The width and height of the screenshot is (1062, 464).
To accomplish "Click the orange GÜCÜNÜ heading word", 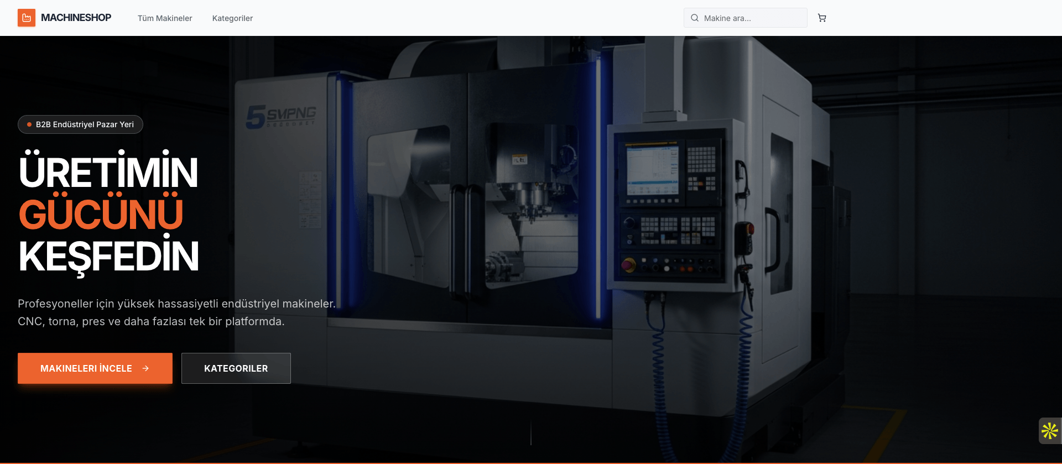I will 101,212.
